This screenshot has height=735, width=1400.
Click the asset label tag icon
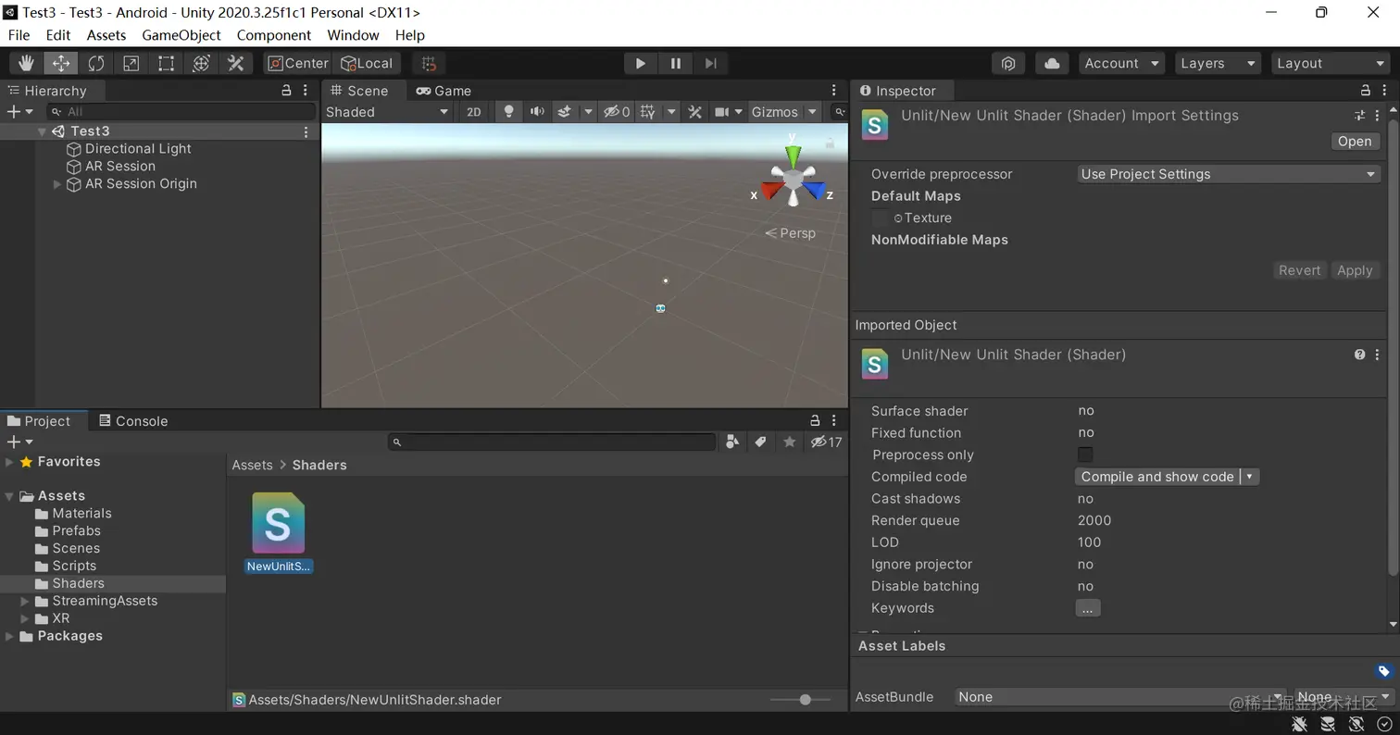1383,671
